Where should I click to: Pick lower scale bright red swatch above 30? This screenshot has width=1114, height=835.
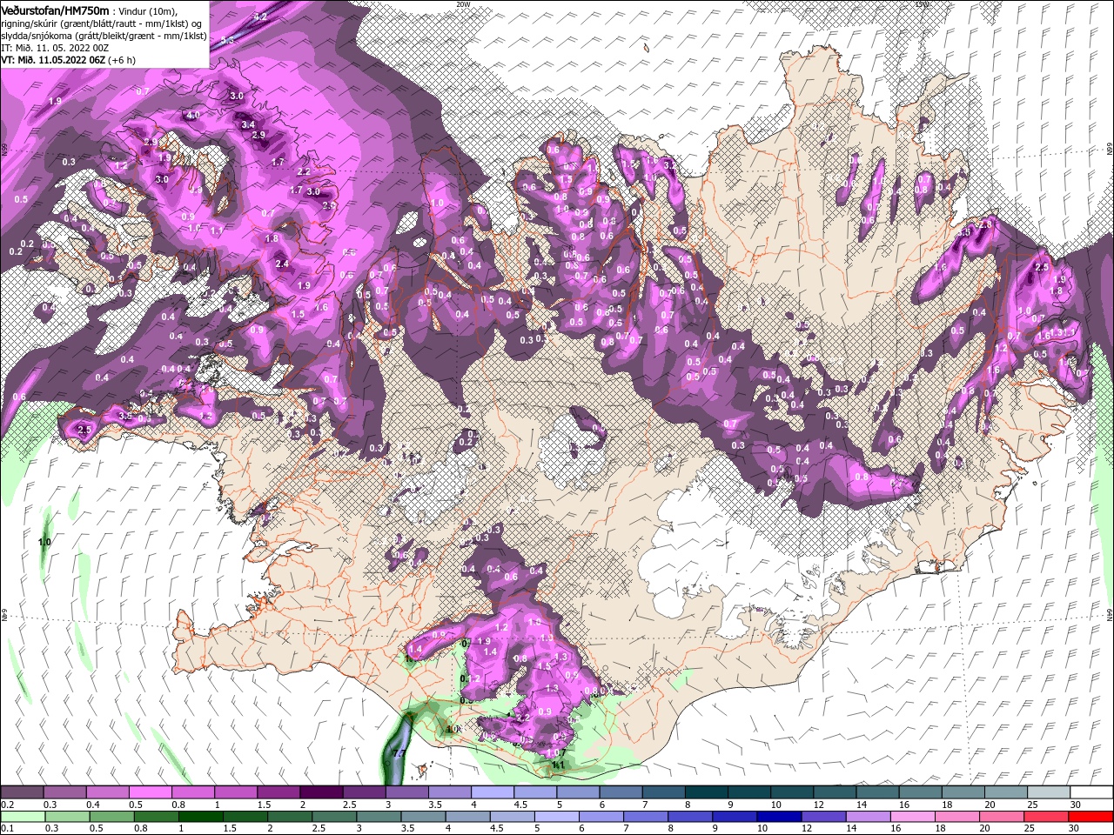(1091, 816)
